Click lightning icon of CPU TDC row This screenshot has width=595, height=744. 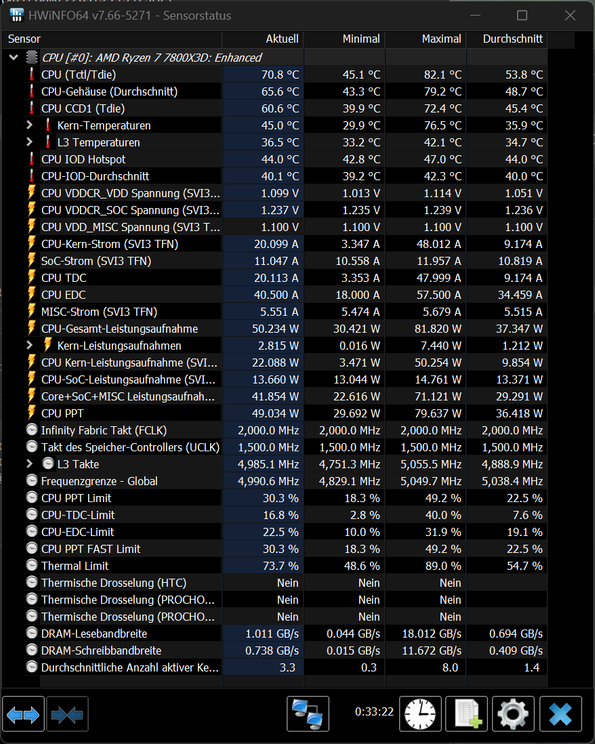(32, 278)
